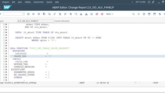Click the 'EH7 (1) 800' system label
Viewport: 165px width, 93px height.
coord(141,2)
